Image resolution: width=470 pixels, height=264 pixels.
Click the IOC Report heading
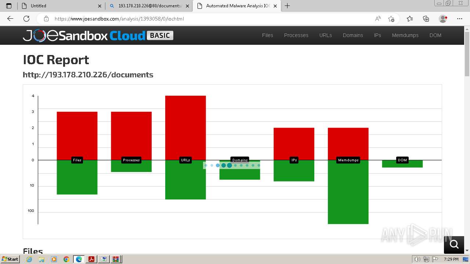pyautogui.click(x=56, y=60)
